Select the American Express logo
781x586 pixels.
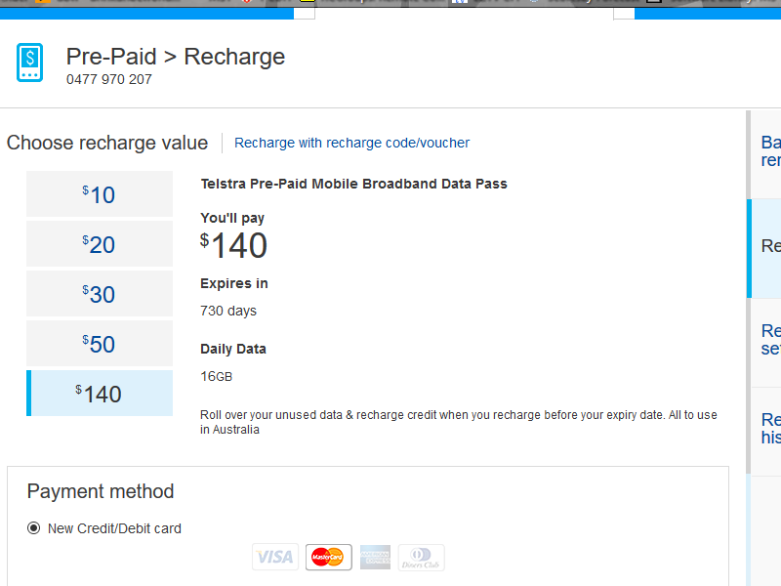[x=375, y=557]
